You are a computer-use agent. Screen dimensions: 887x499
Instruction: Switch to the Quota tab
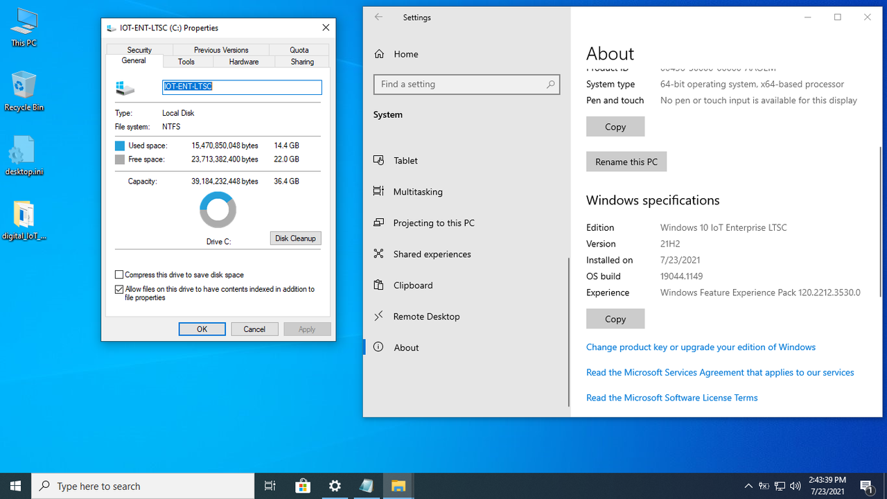[x=299, y=50]
